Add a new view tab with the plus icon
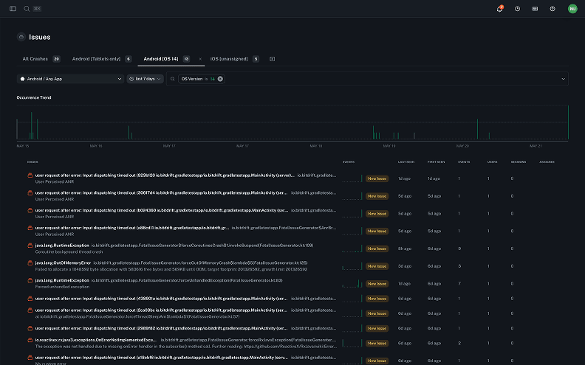This screenshot has width=585, height=365. click(272, 58)
